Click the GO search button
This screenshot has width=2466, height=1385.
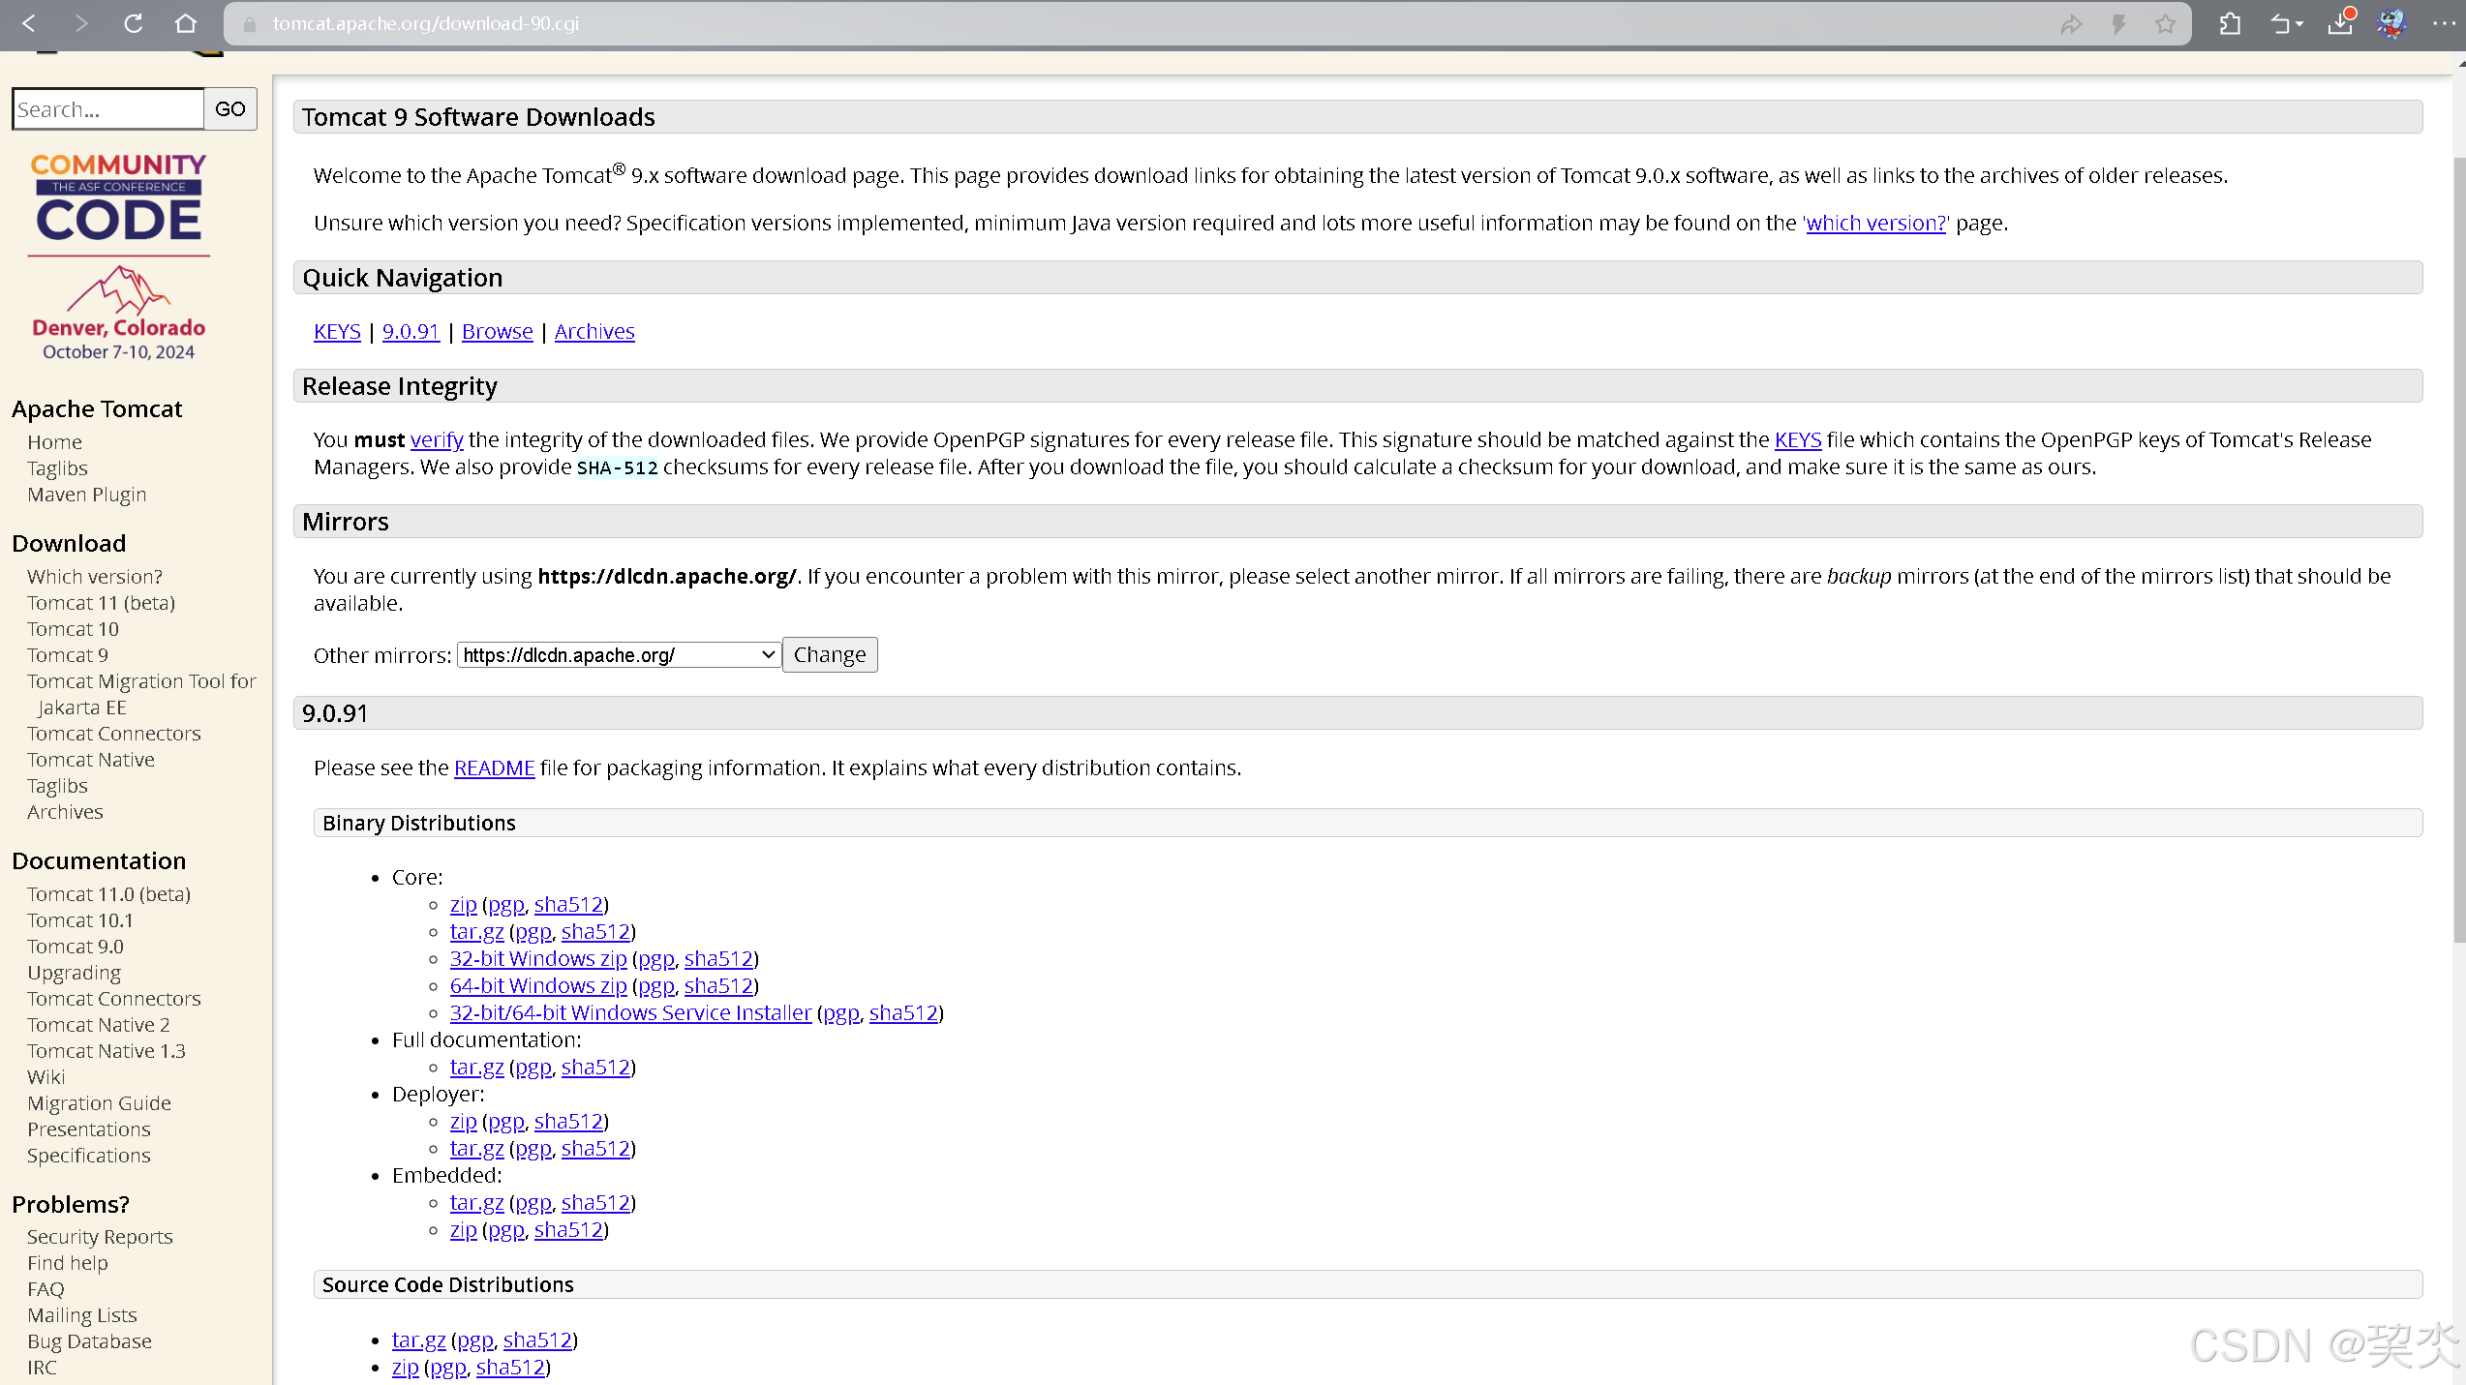(229, 109)
